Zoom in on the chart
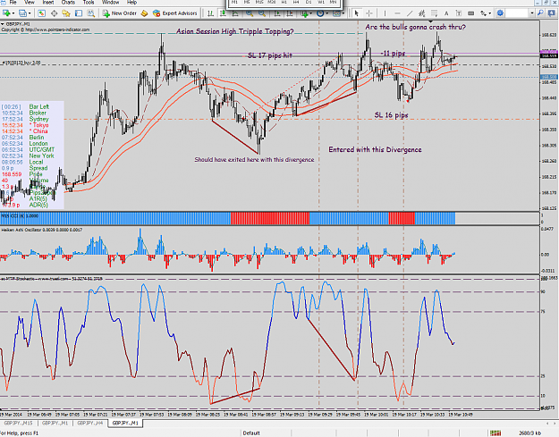The image size is (559, 437). click(250, 13)
